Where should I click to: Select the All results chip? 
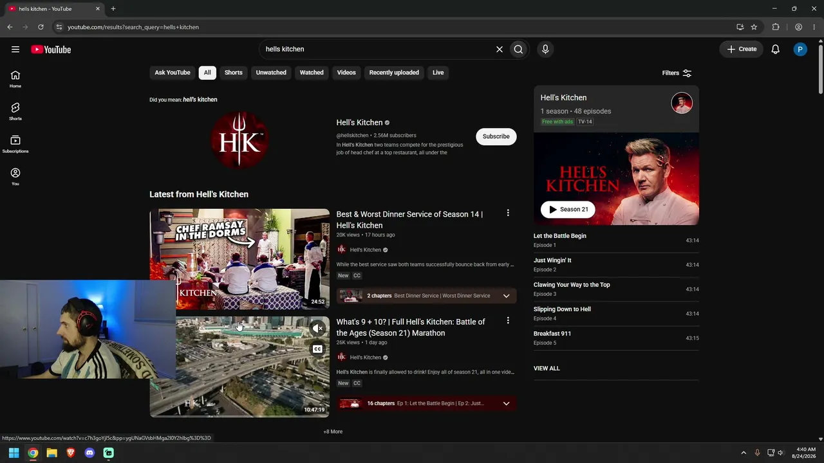pos(207,73)
